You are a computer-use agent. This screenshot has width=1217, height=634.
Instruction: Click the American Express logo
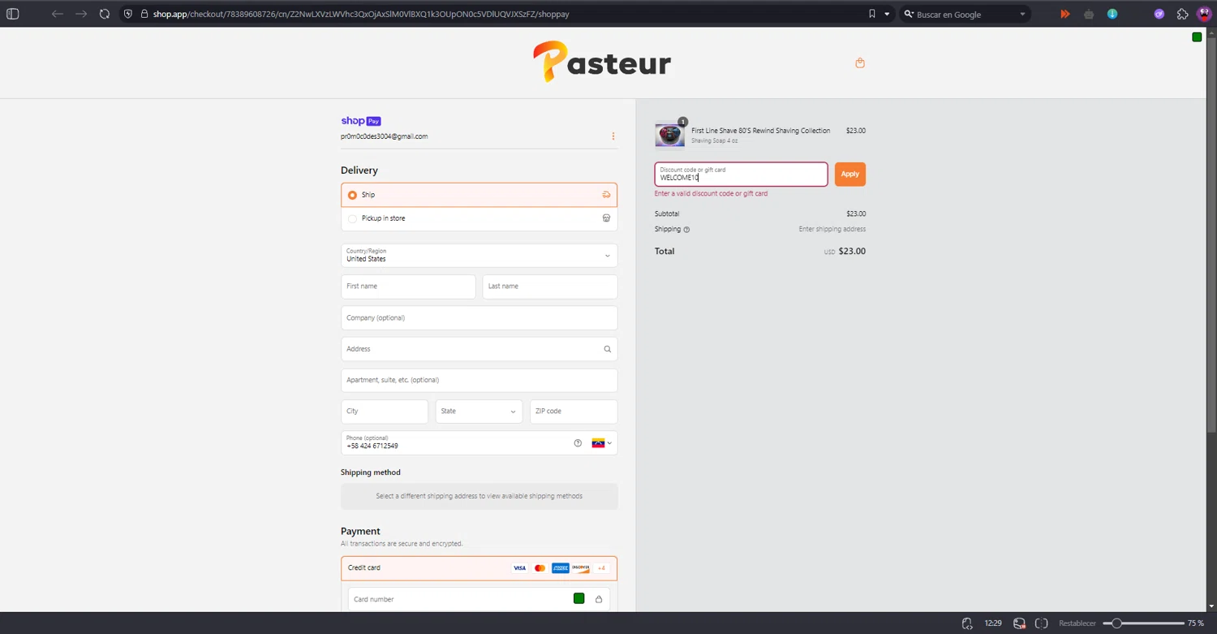point(561,568)
